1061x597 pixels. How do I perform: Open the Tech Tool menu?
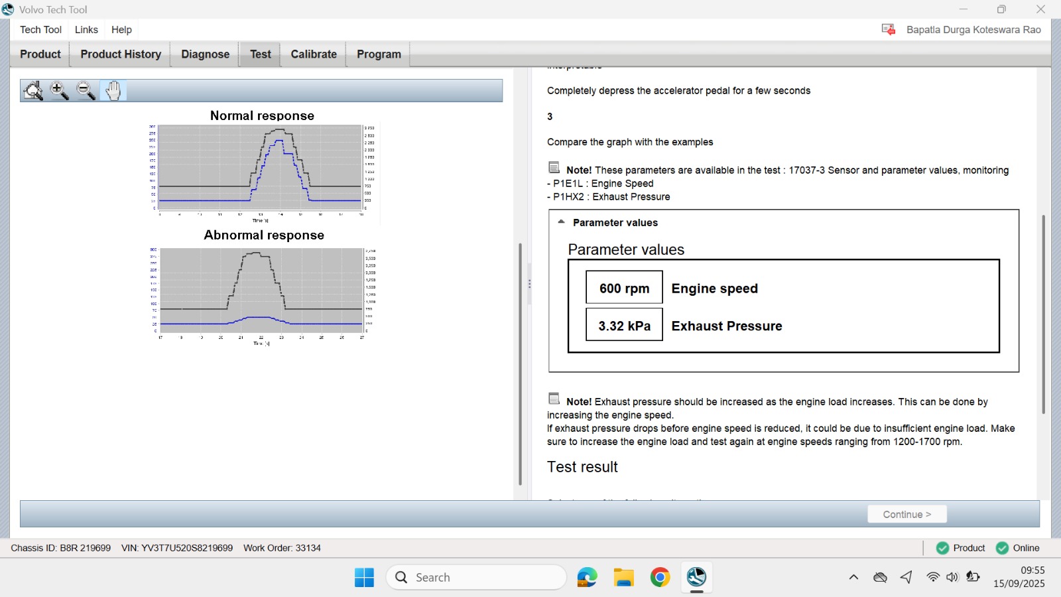click(40, 30)
